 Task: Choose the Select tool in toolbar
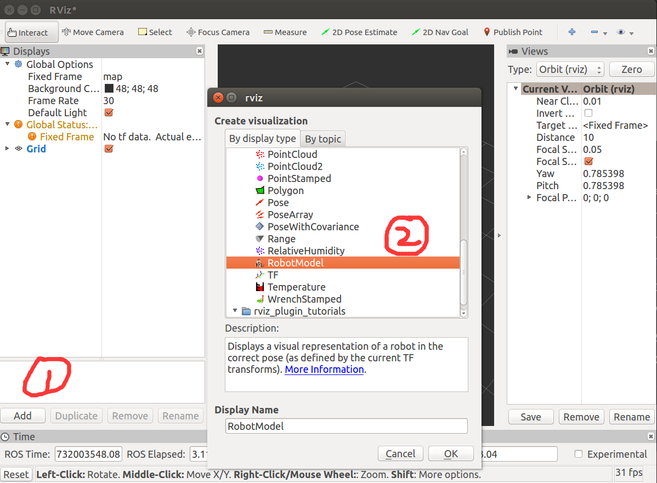[x=155, y=32]
